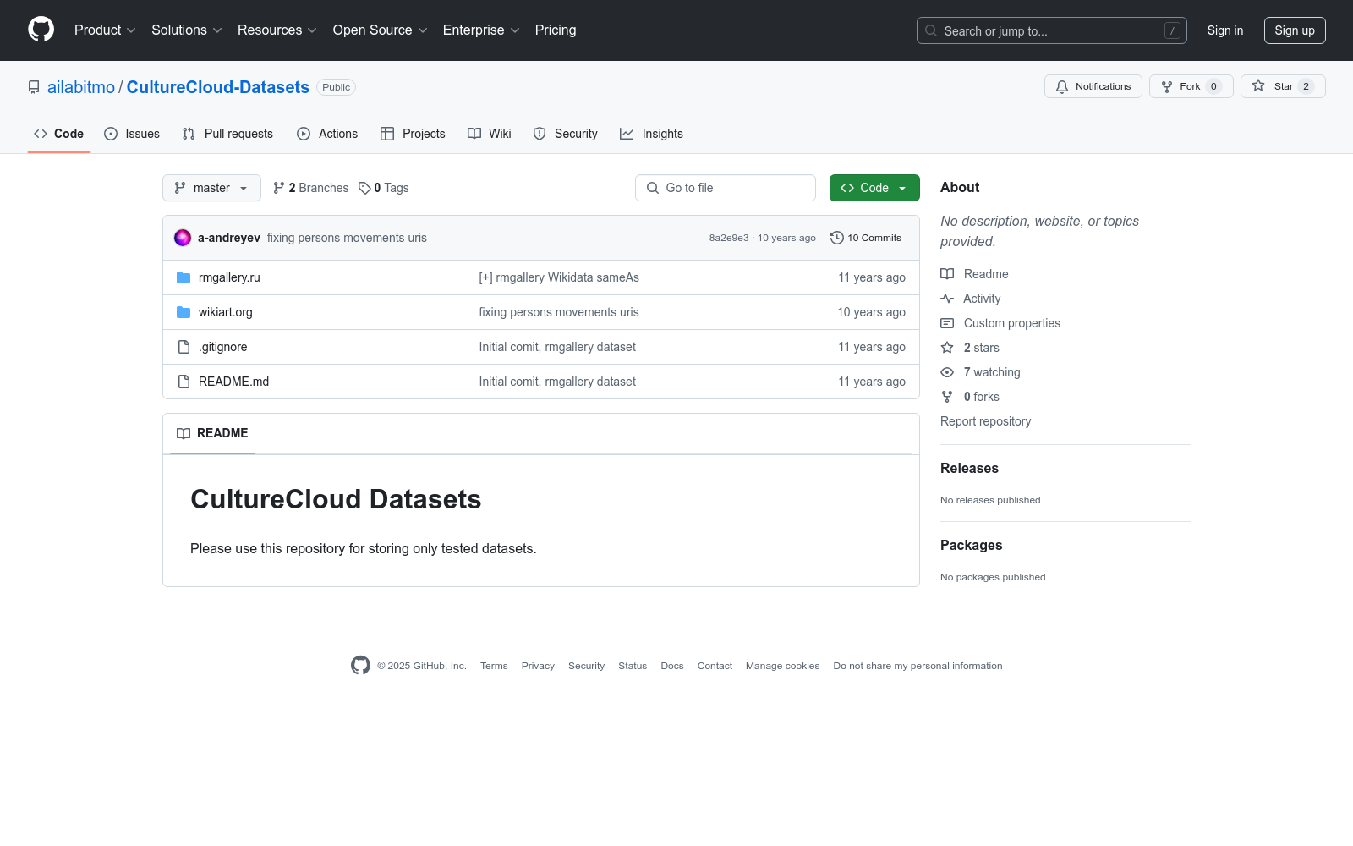Click the a-andreyev avatar image
Screen dimensions: 1353x846
183,238
